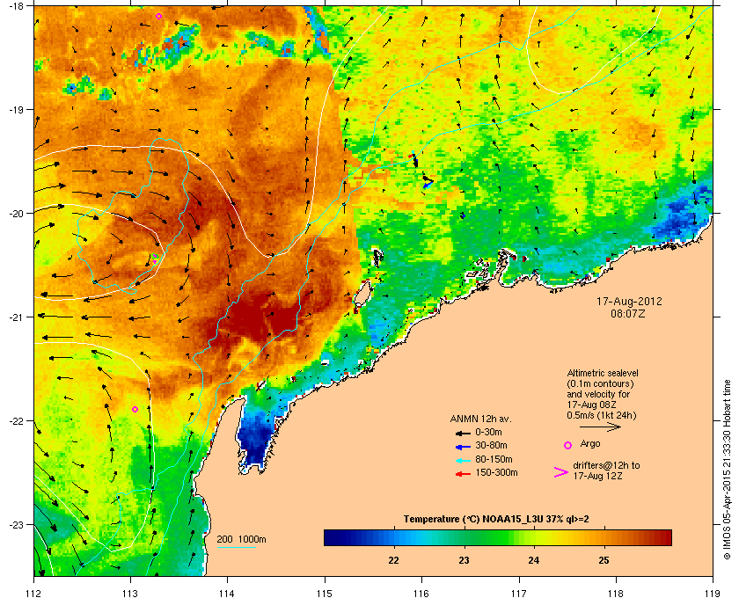
Task: Click the 0.5m/s velocity scale arrow
Action: tap(600, 427)
